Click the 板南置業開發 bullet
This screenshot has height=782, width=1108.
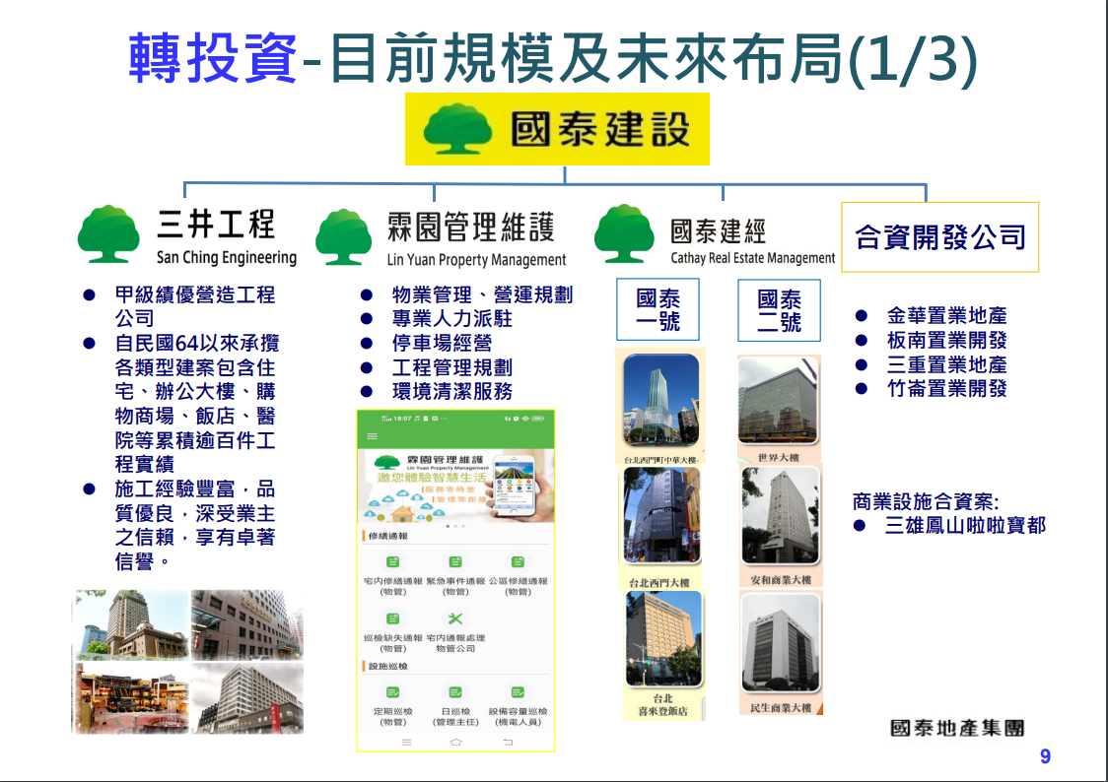click(x=947, y=340)
